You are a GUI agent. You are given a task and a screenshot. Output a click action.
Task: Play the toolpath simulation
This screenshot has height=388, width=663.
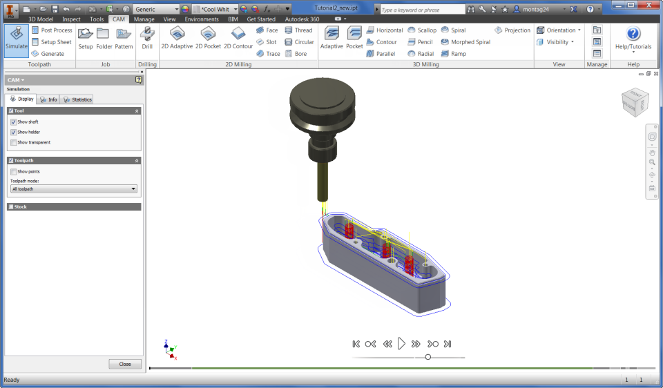tap(401, 344)
